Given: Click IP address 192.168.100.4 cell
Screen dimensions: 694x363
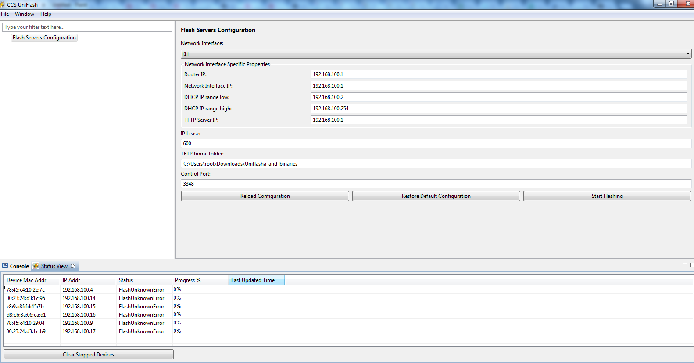Looking at the screenshot, I should [78, 290].
